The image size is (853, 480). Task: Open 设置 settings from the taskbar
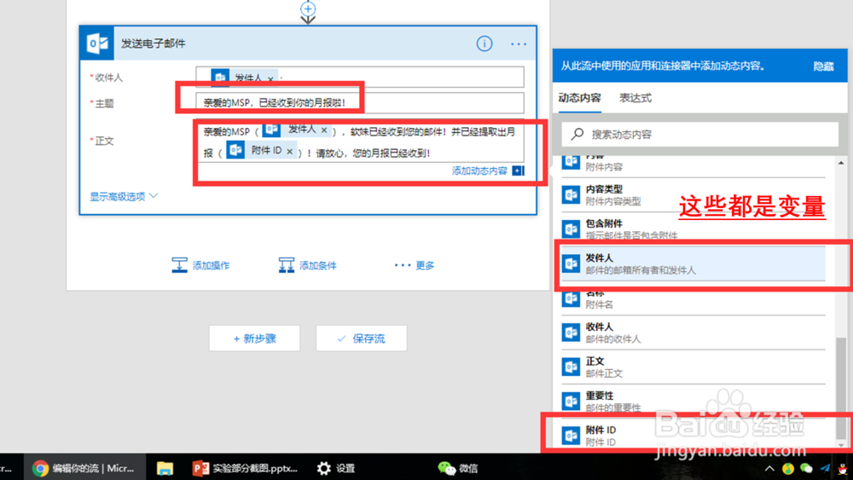[x=336, y=468]
